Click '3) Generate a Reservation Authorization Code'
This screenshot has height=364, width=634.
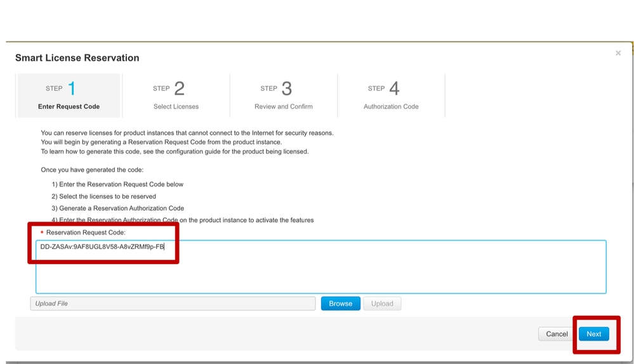point(117,208)
